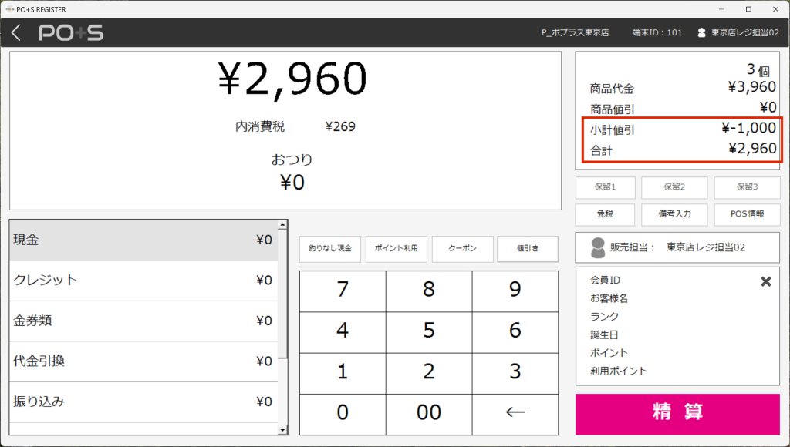
Task: Open 保留1 hold slot
Action: [605, 187]
